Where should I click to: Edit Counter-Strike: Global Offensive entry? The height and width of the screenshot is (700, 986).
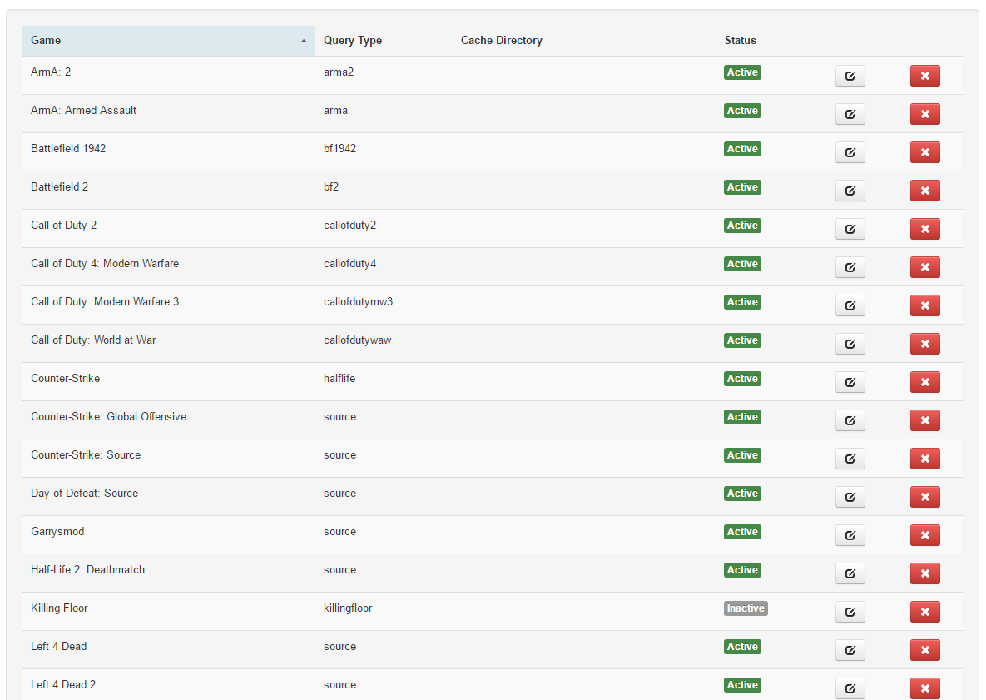point(850,421)
